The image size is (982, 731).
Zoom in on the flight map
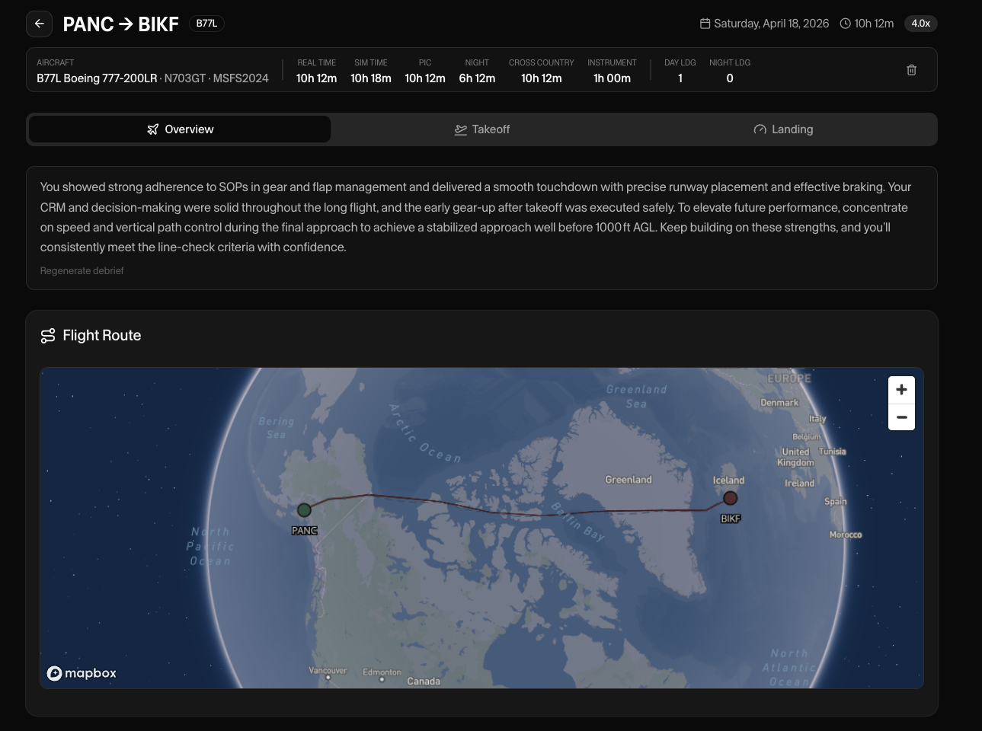coord(901,390)
